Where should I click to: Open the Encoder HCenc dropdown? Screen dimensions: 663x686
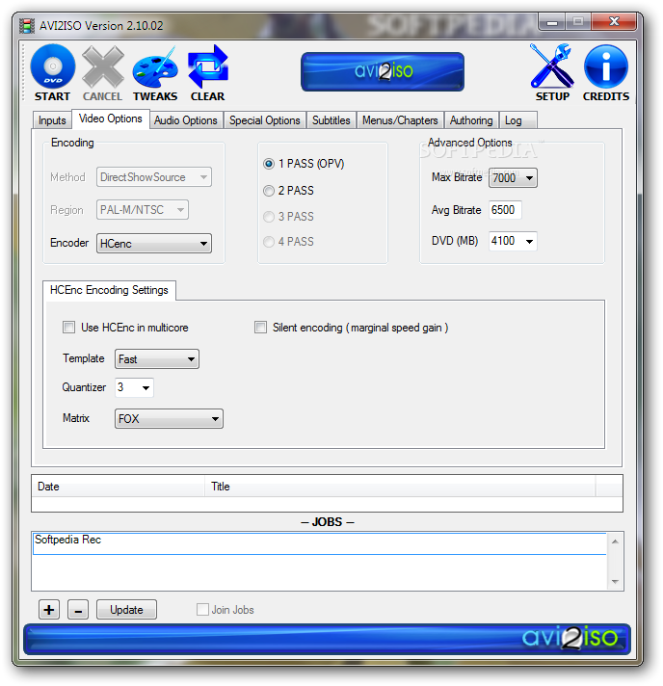point(154,243)
